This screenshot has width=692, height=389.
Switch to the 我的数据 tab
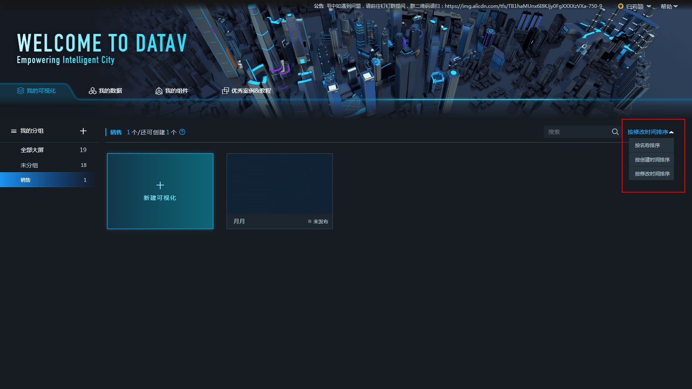[105, 91]
